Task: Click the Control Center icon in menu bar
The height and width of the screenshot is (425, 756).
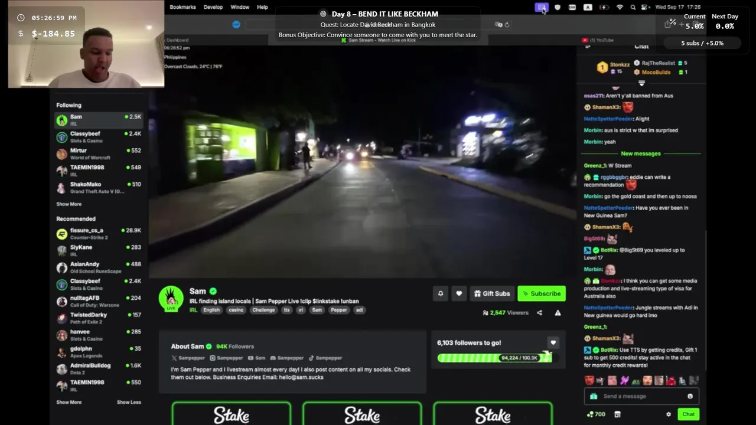Action: pyautogui.click(x=645, y=7)
